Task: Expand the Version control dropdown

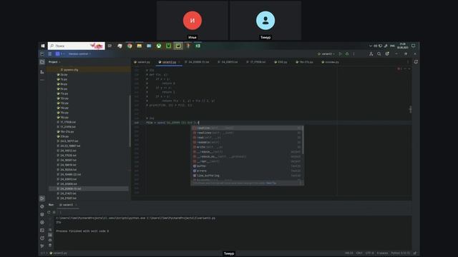Action: coord(79,54)
